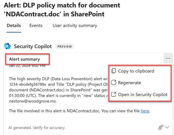
Task: Select the Details tab
Action: [x=14, y=26]
